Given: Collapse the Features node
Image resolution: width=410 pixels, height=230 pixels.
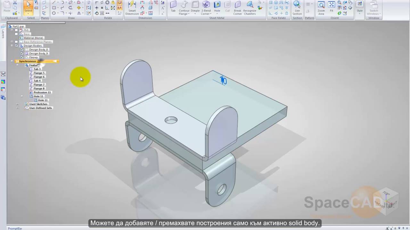Looking at the screenshot, I should pos(17,65).
